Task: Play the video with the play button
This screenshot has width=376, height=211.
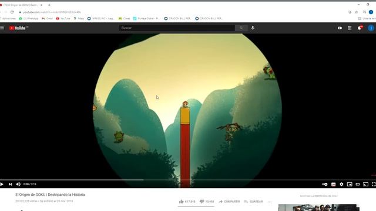Action: (2, 184)
